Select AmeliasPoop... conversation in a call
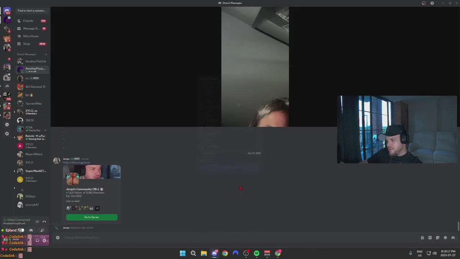This screenshot has width=460, height=259. (x=32, y=70)
